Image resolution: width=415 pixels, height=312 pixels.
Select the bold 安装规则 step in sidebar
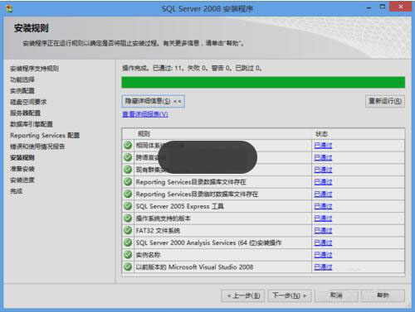pos(22,157)
